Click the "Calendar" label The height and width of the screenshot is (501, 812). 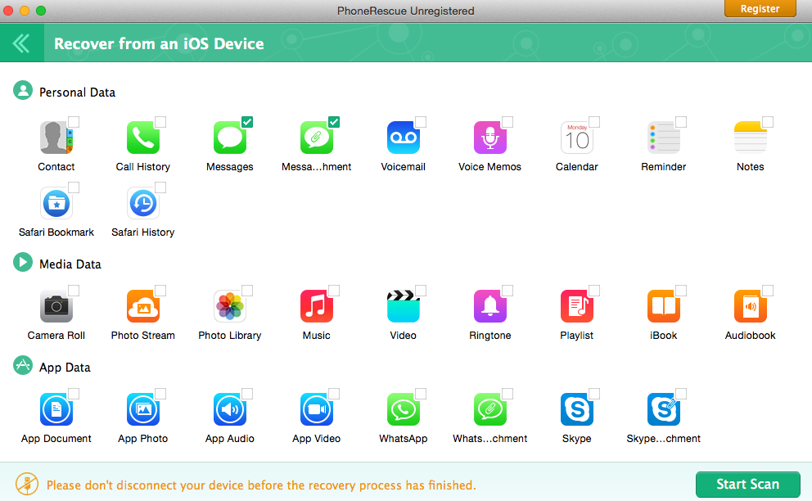(577, 167)
